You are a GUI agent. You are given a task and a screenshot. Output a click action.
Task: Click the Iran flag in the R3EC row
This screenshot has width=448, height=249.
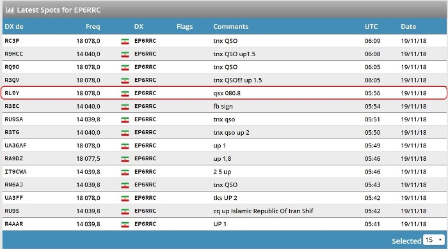(x=125, y=107)
